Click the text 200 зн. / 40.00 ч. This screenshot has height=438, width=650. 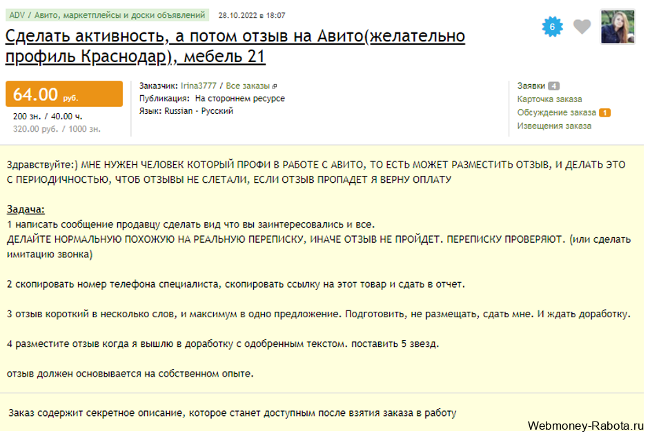click(48, 117)
